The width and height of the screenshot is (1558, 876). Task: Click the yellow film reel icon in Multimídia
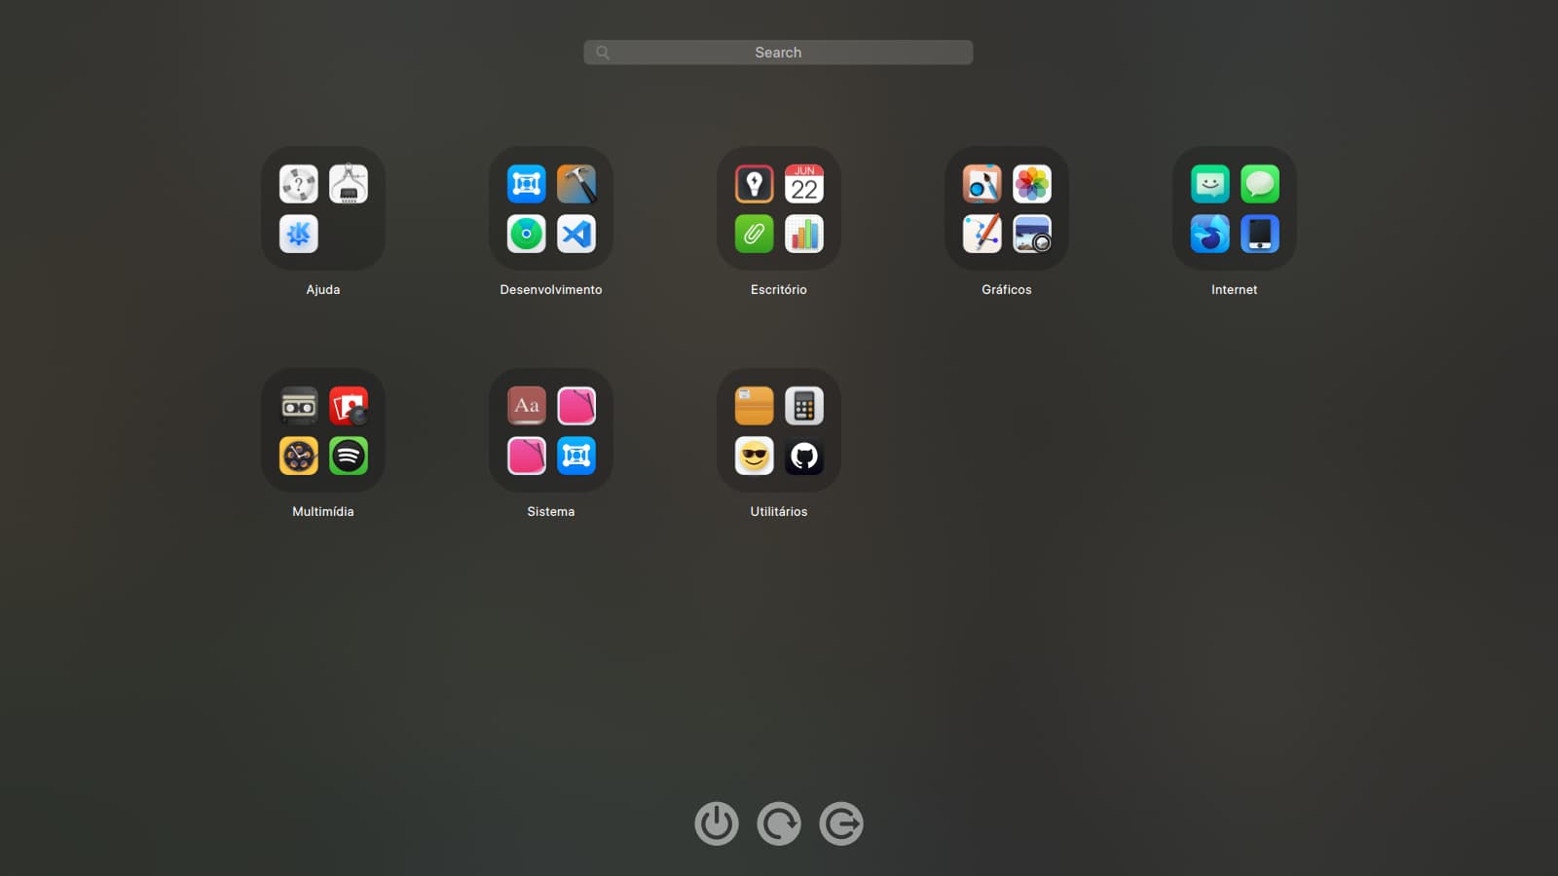pos(299,456)
